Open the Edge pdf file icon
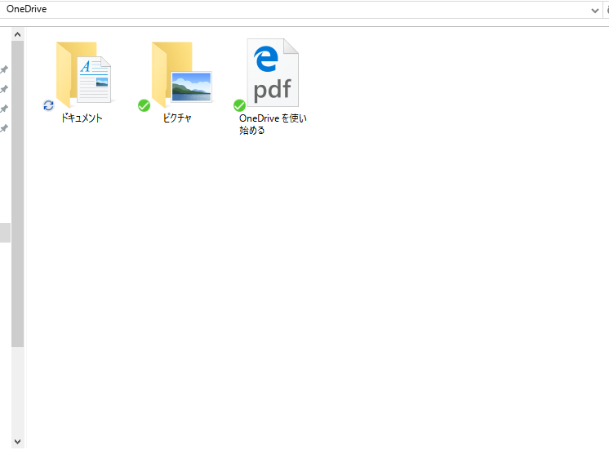The height and width of the screenshot is (459, 609). click(x=273, y=73)
